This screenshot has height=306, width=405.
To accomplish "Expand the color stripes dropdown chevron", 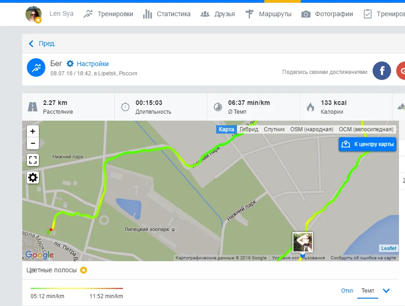I will click(x=386, y=291).
